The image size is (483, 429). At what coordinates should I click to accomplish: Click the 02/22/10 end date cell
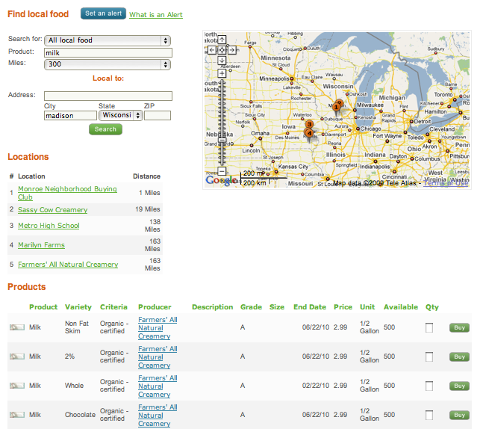pos(316,386)
